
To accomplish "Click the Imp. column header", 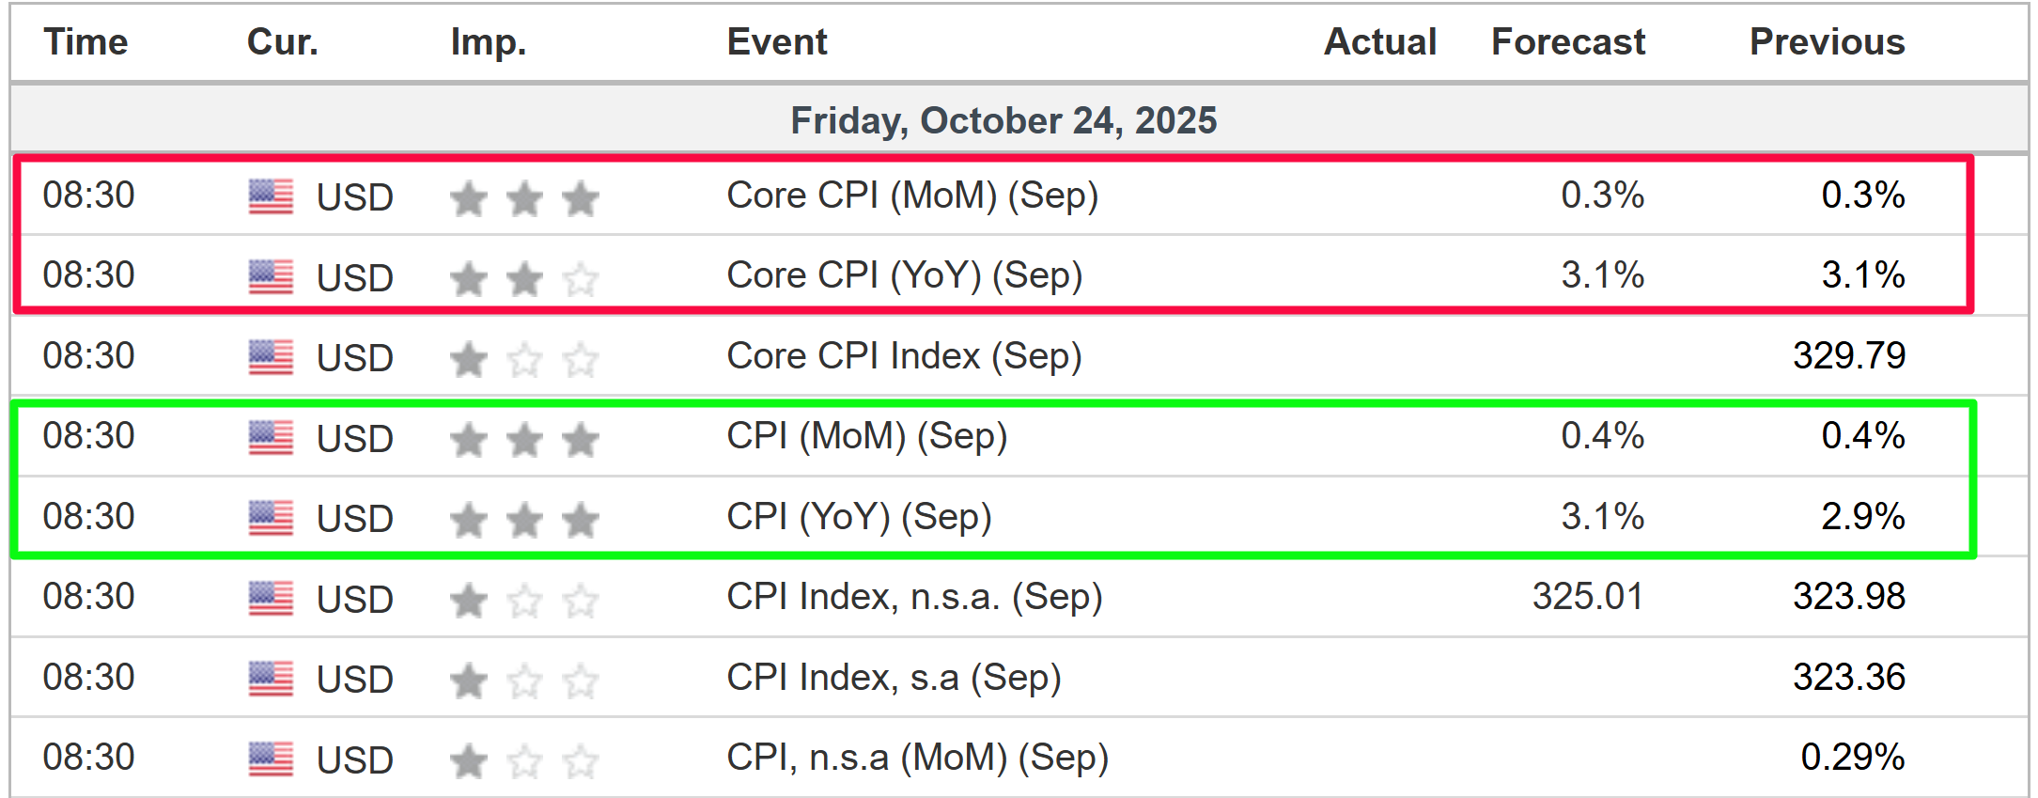I will [488, 42].
